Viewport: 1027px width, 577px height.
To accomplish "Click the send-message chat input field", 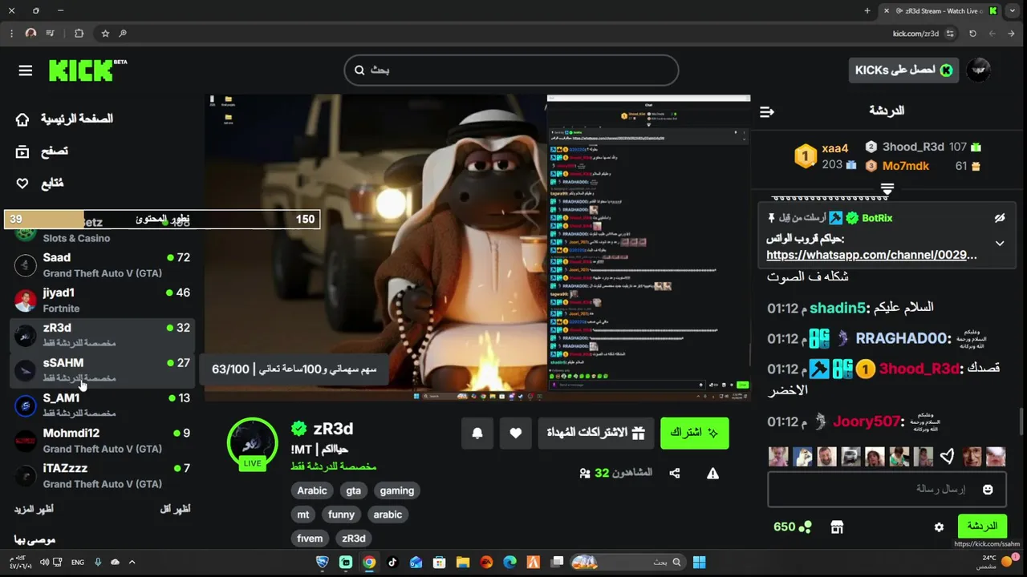I will [x=887, y=489].
